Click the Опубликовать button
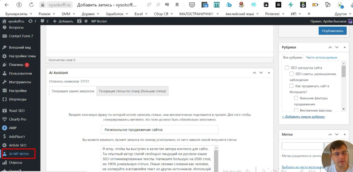 pos(332,31)
